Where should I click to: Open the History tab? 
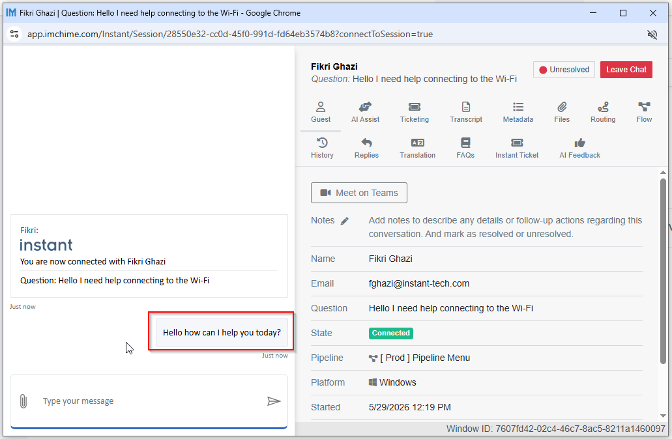click(x=322, y=149)
